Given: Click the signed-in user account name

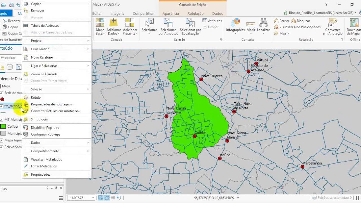Looking at the screenshot, I should (321, 13).
